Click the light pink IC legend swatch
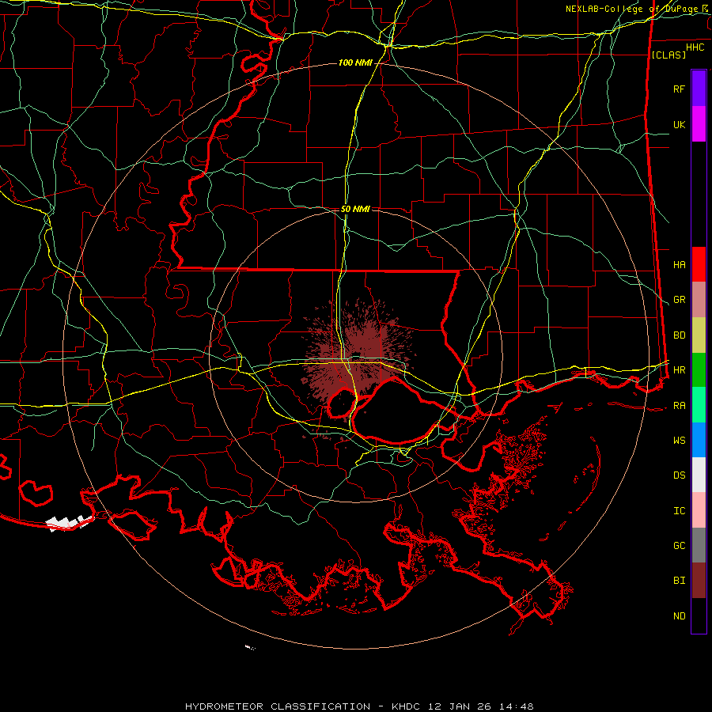The height and width of the screenshot is (712, 712). [x=699, y=510]
